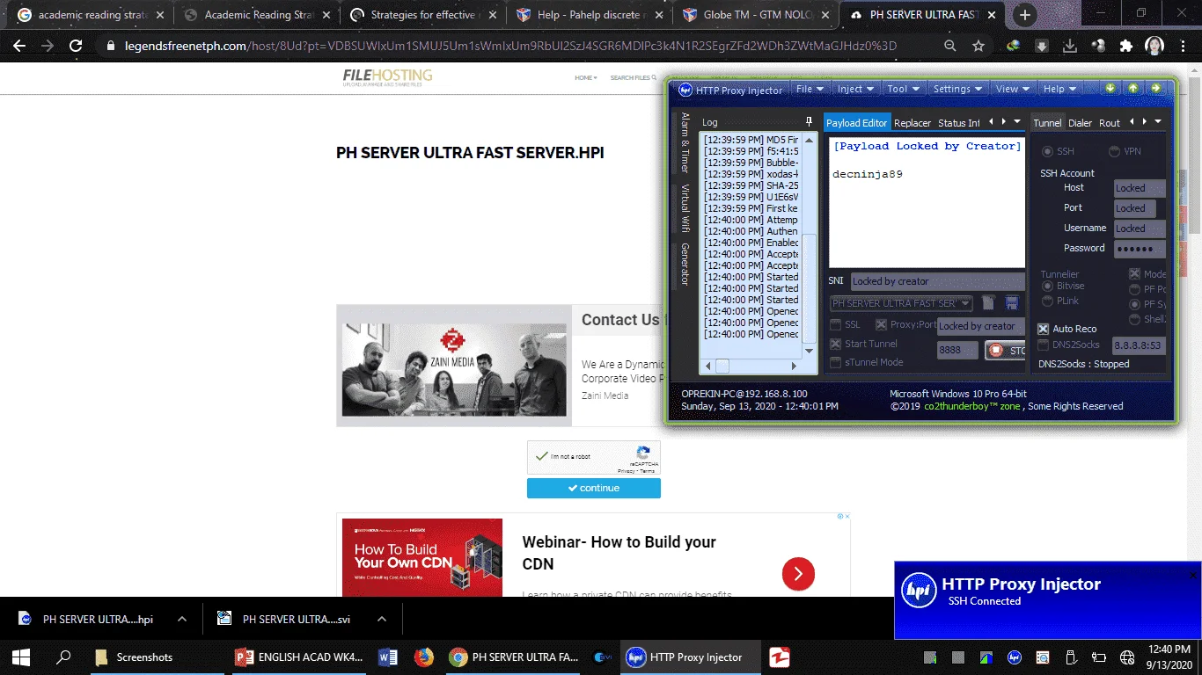The height and width of the screenshot is (675, 1202).
Task: Open the Alarm & Timer side tab
Action: tap(685, 142)
